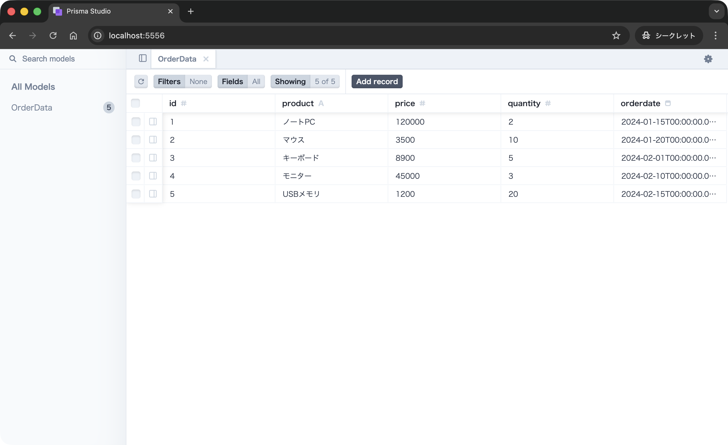Viewport: 728px width, 445px height.
Task: Close the OrderData tab
Action: click(x=206, y=59)
